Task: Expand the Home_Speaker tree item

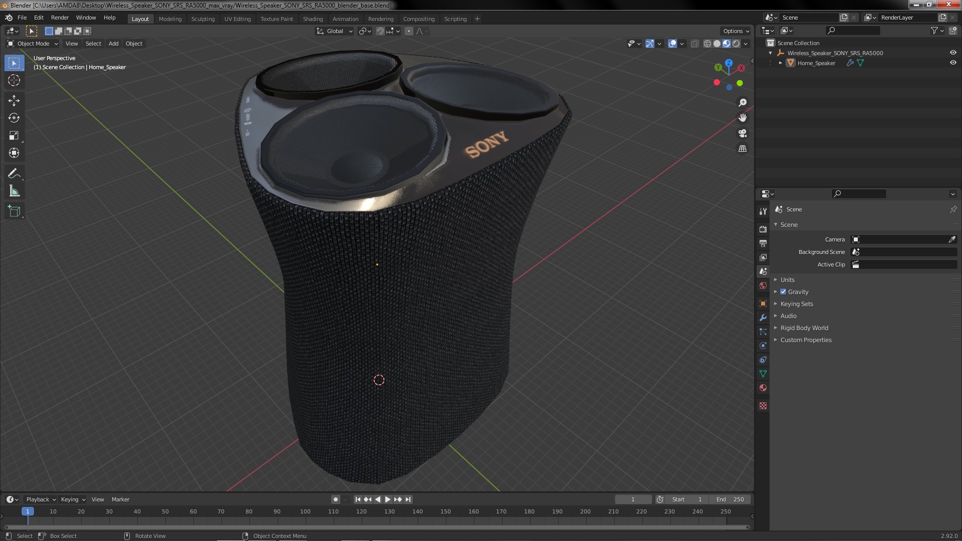Action: (780, 63)
